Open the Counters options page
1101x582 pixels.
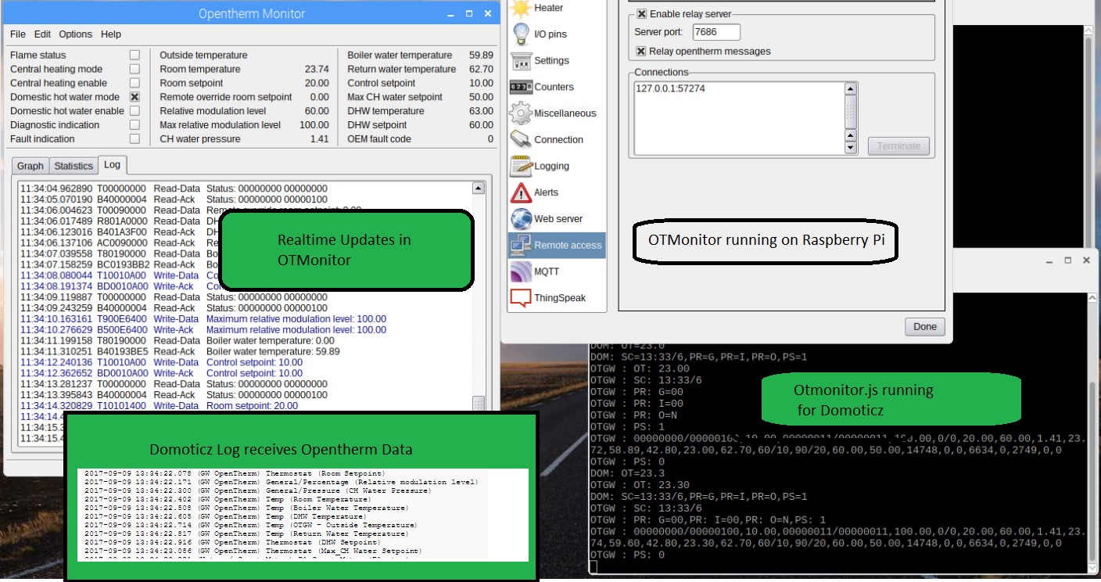(557, 87)
